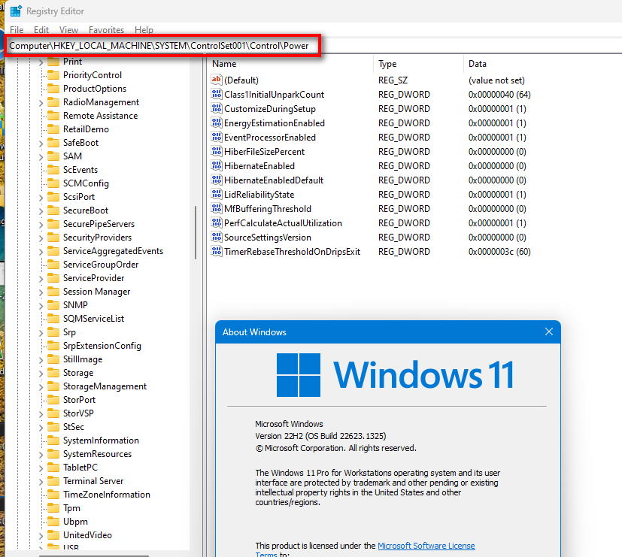622x557 pixels.
Task: Click the Remote Assistance folder icon
Action: [53, 115]
